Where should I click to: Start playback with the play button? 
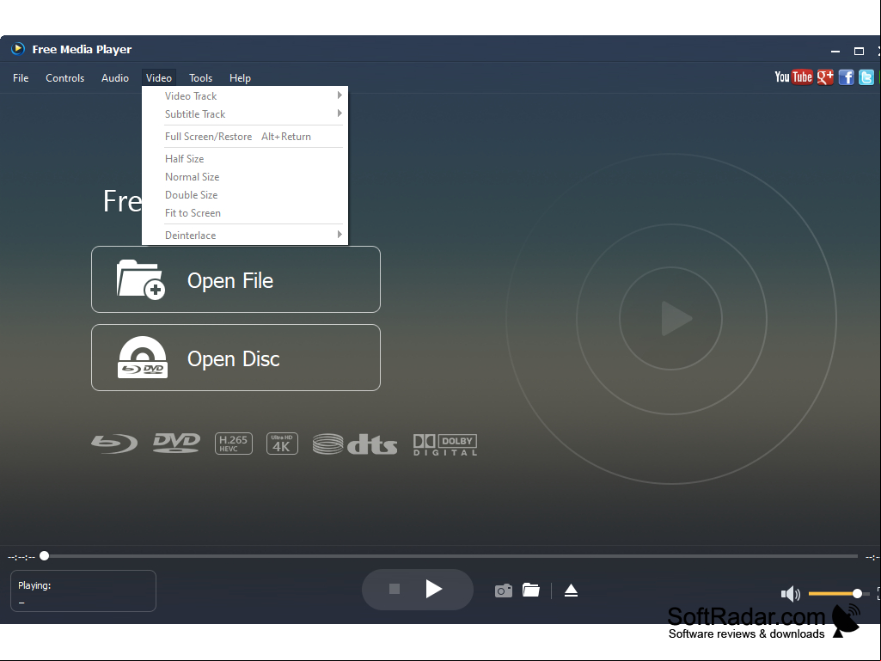pos(433,589)
